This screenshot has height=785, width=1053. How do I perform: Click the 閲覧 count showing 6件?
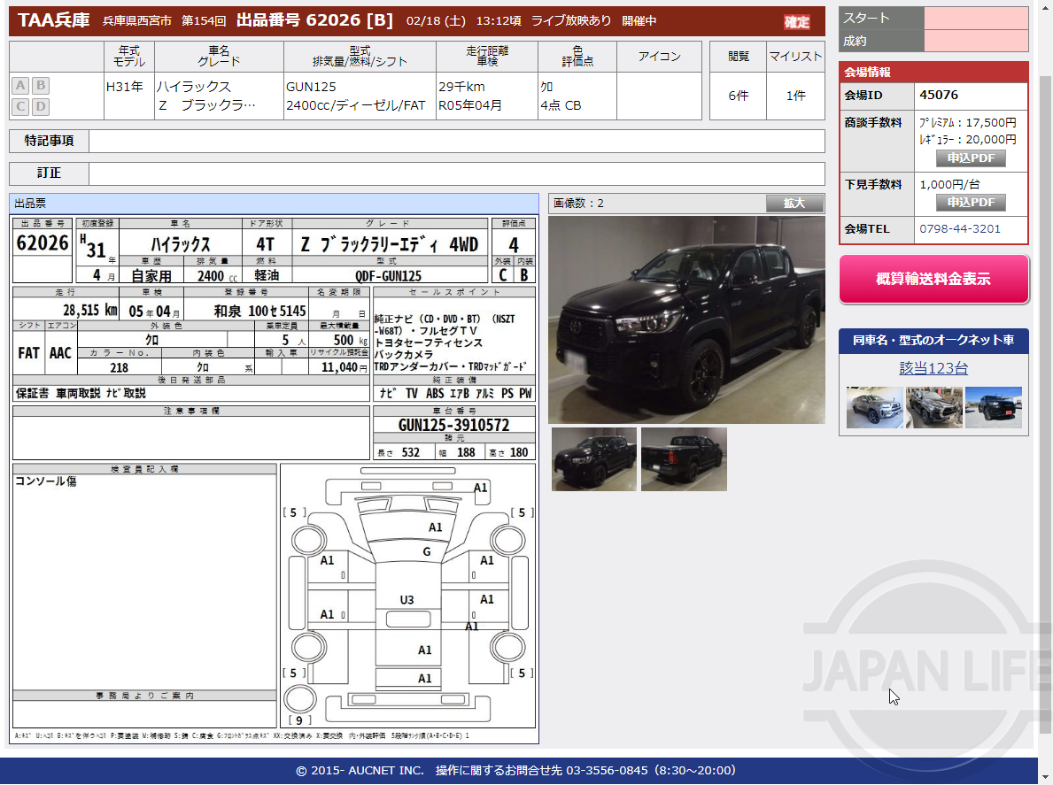click(x=737, y=94)
